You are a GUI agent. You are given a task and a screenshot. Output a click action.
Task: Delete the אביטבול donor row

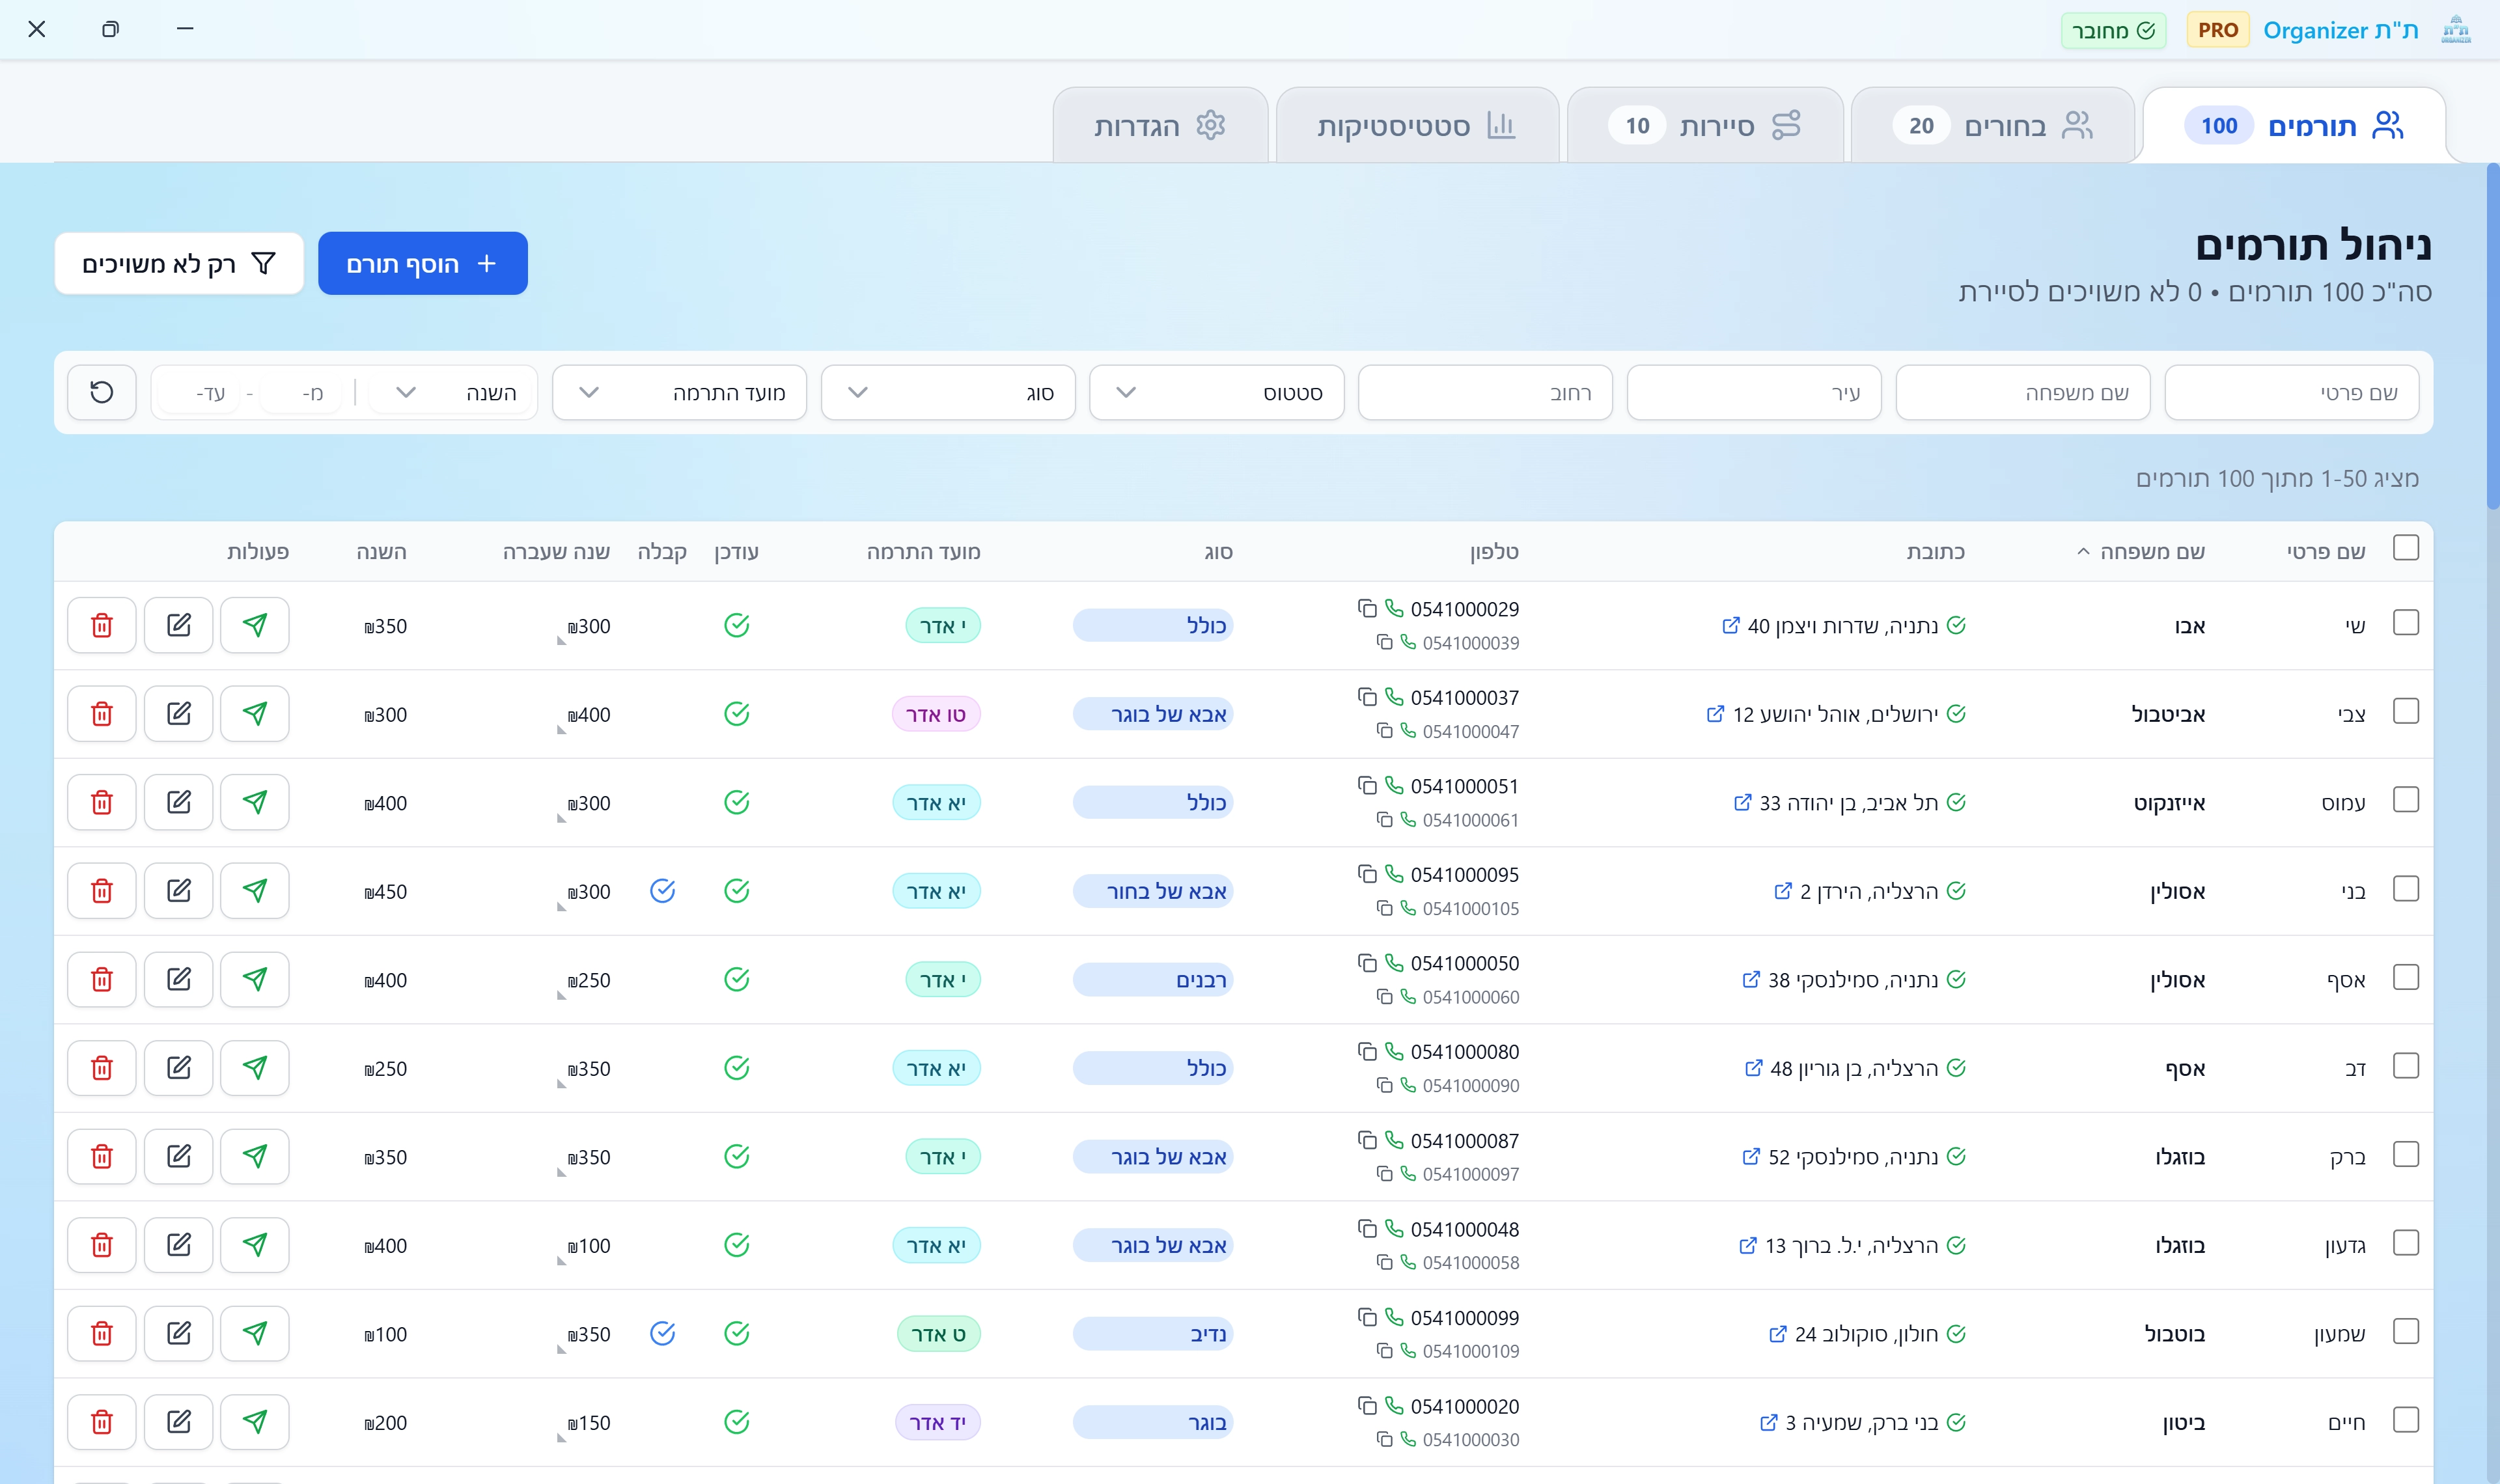tap(101, 714)
